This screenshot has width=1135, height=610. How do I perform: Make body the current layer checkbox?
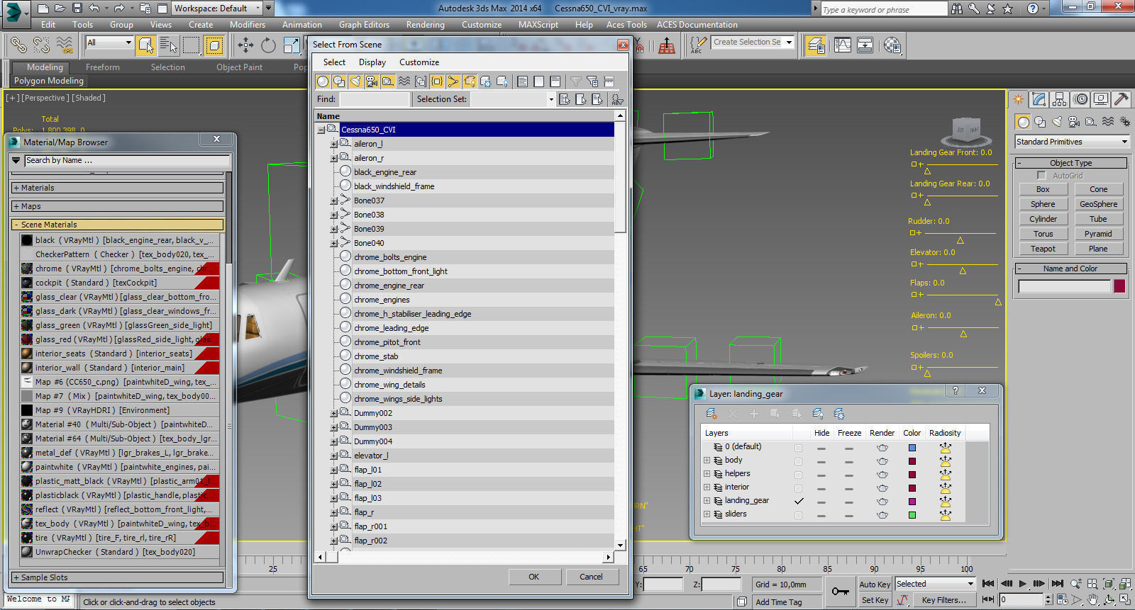pos(799,461)
